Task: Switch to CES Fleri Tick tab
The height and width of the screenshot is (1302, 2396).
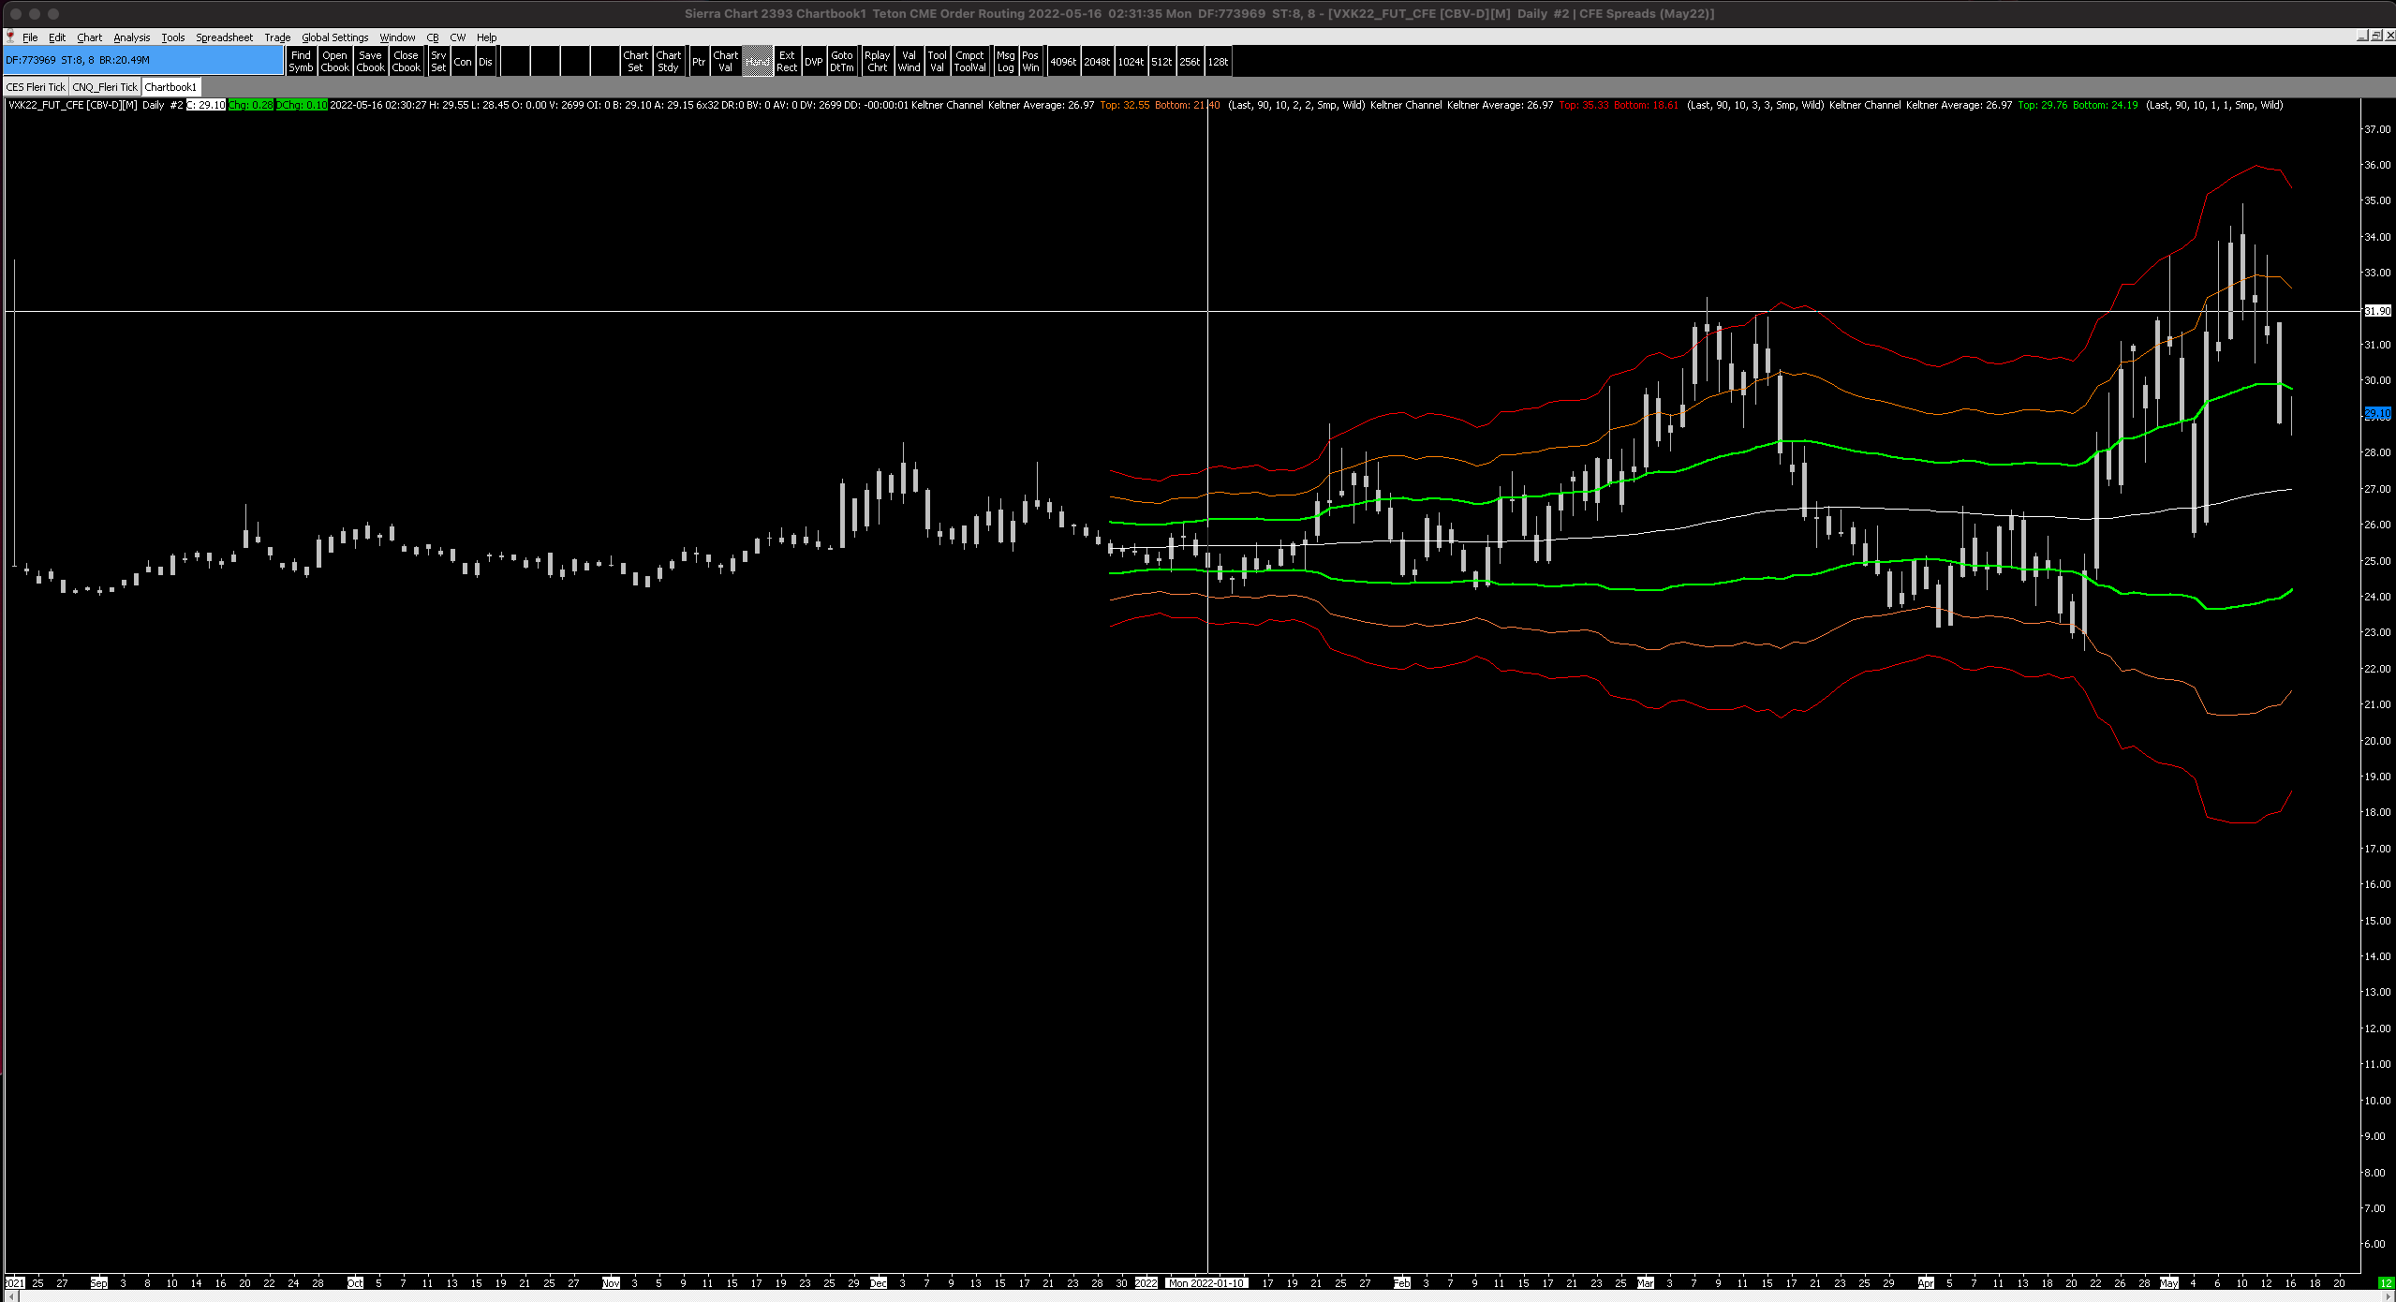Action: pos(36,87)
